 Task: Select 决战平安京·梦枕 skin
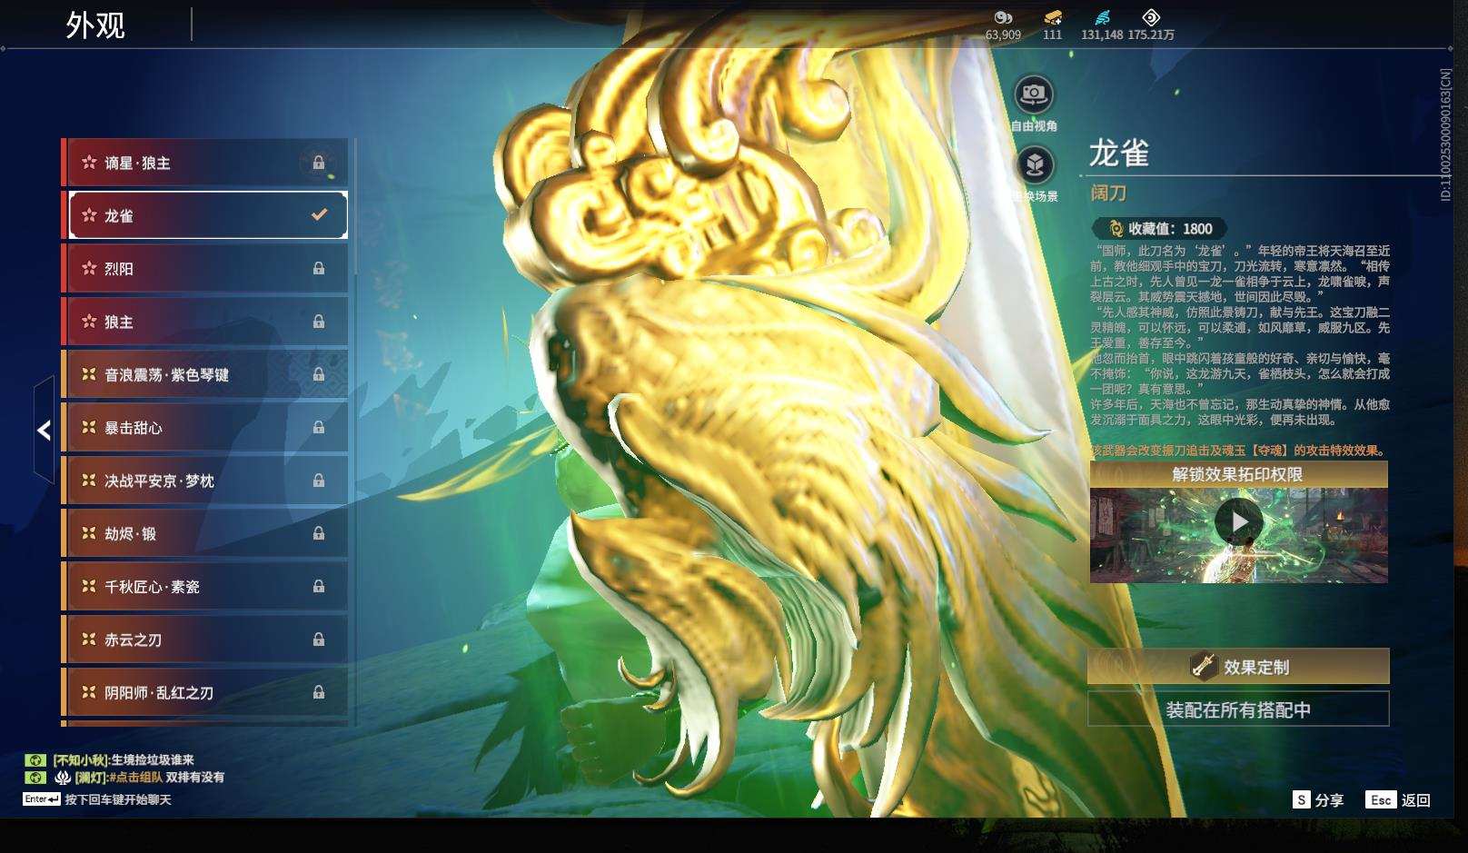205,481
